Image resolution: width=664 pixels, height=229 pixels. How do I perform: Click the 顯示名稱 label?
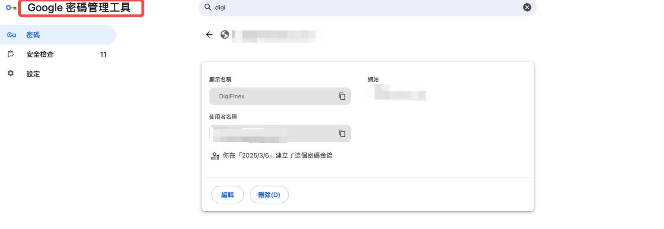point(220,79)
